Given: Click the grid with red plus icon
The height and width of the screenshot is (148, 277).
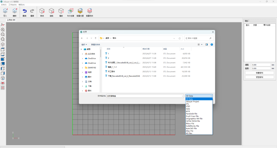Looking at the screenshot, I should [3, 88].
